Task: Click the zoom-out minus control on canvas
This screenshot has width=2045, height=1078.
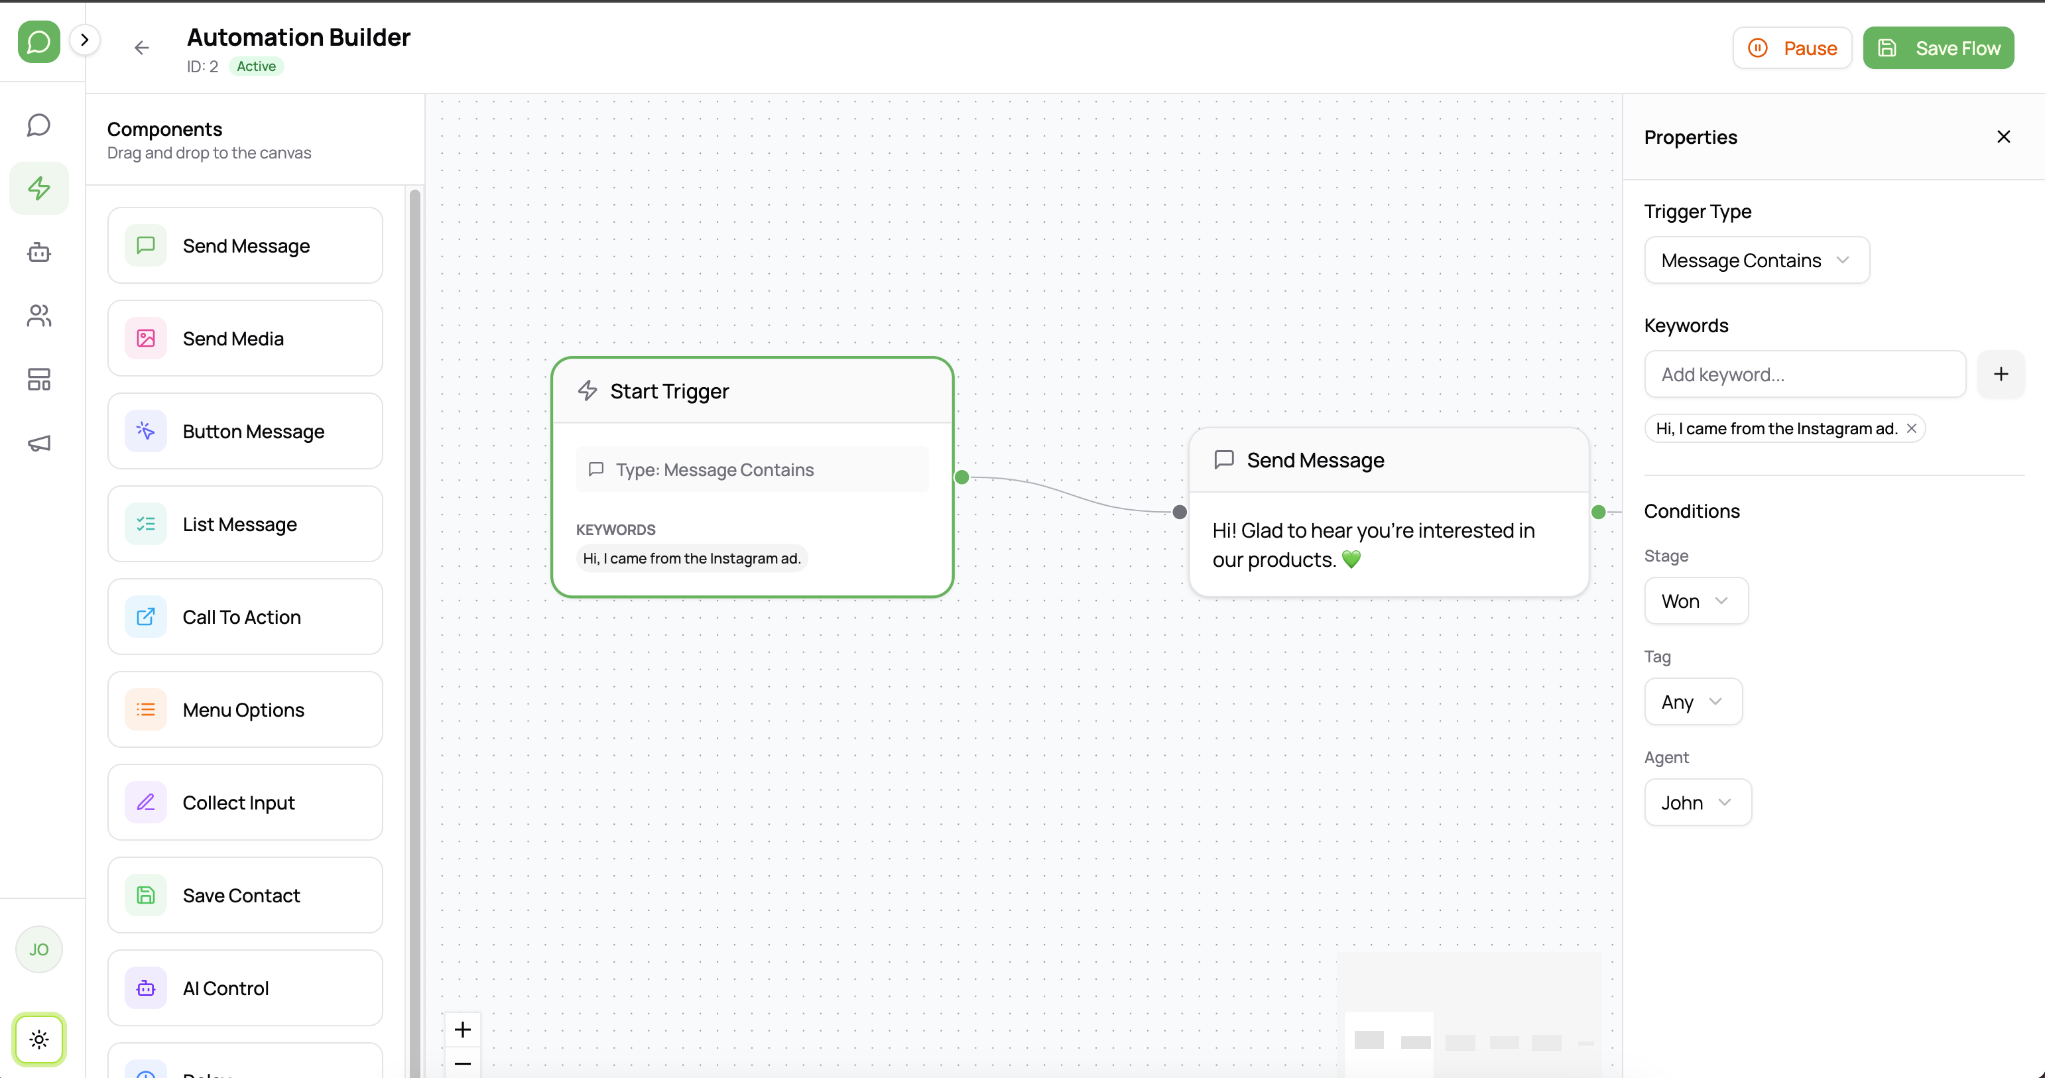Action: click(x=463, y=1063)
